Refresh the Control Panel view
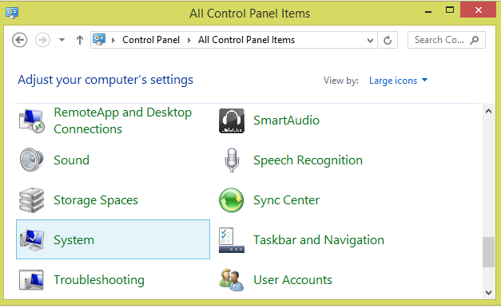The height and width of the screenshot is (308, 501). pos(388,40)
